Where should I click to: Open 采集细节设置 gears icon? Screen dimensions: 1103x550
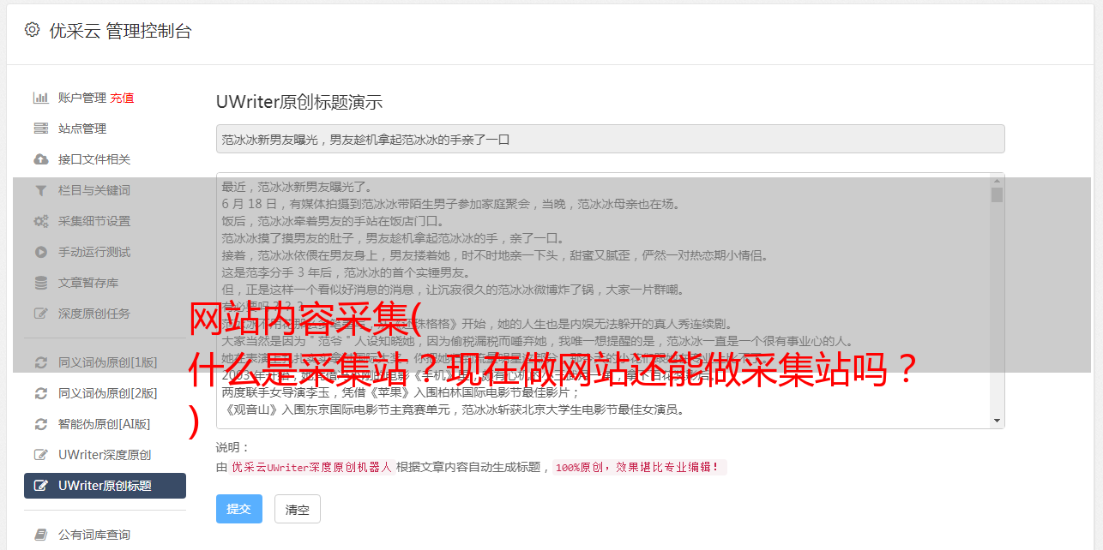pyautogui.click(x=40, y=221)
